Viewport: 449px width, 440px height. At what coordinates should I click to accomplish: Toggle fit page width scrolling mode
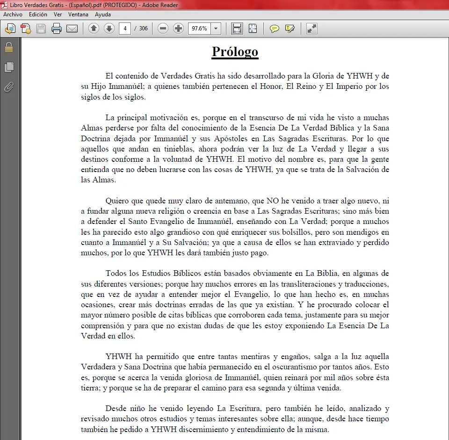point(237,29)
